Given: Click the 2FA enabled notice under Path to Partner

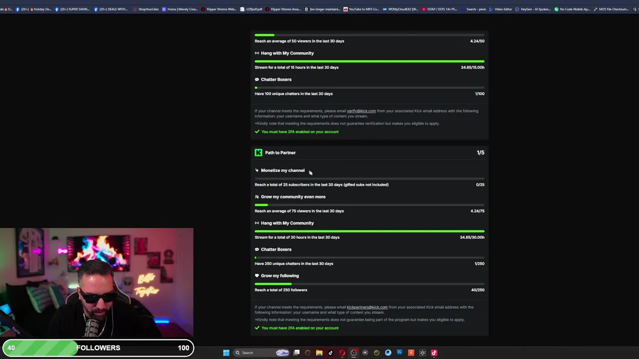Looking at the screenshot, I should tap(297, 328).
